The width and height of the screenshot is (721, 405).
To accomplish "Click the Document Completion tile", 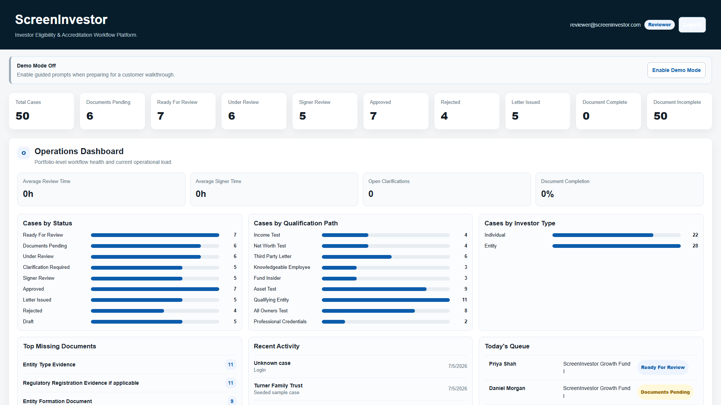I will click(620, 189).
